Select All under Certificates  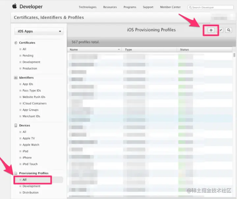coord(24,49)
